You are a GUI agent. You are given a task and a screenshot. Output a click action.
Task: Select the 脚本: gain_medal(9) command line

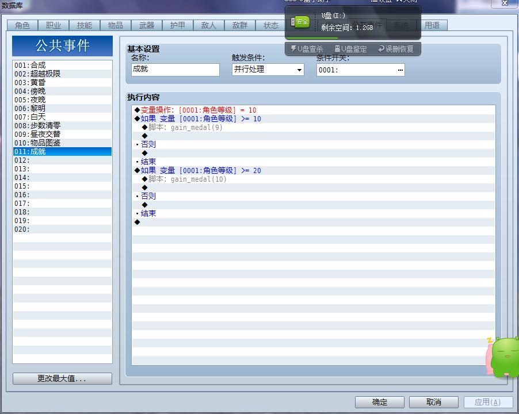click(x=314, y=127)
